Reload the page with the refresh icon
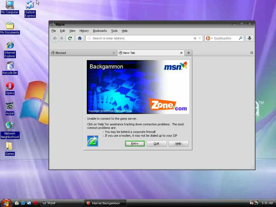This screenshot has width=276, height=207. (70, 38)
